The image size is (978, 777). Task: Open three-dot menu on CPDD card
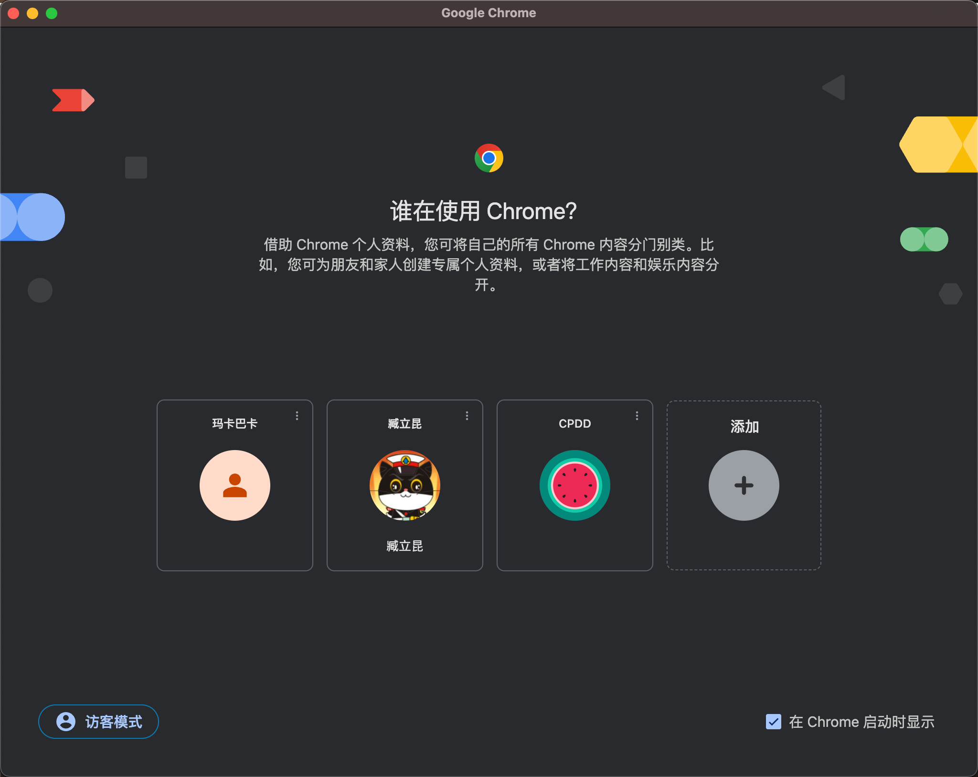637,416
